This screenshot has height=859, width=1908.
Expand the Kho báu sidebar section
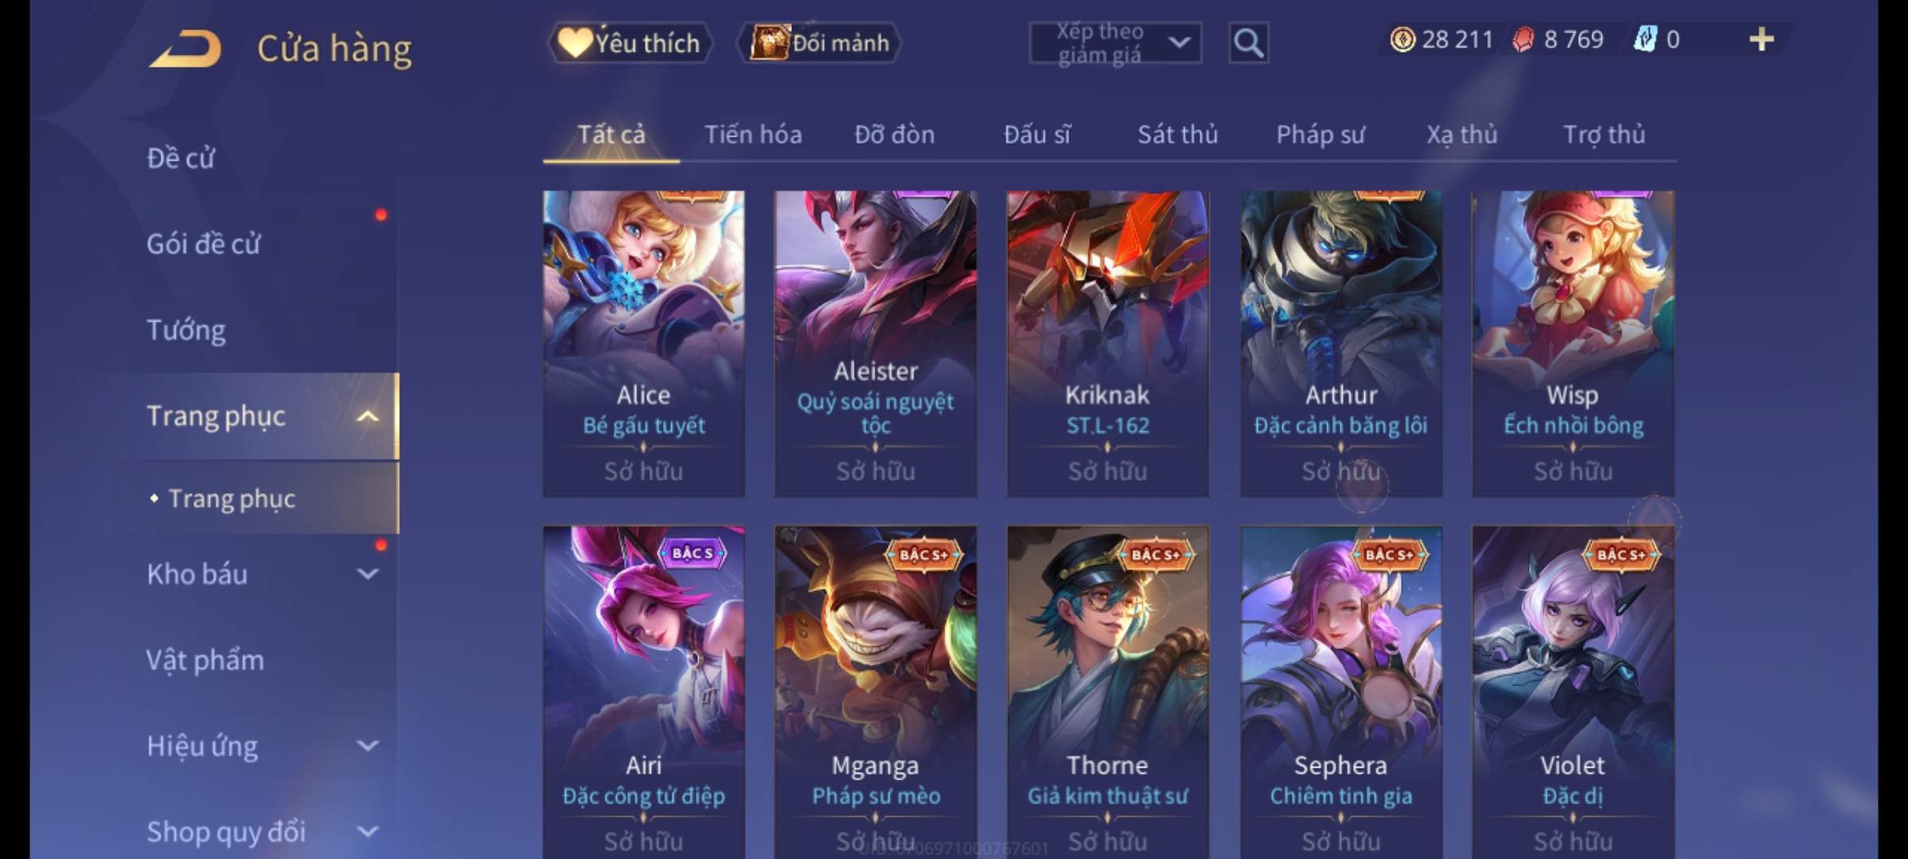coord(366,574)
